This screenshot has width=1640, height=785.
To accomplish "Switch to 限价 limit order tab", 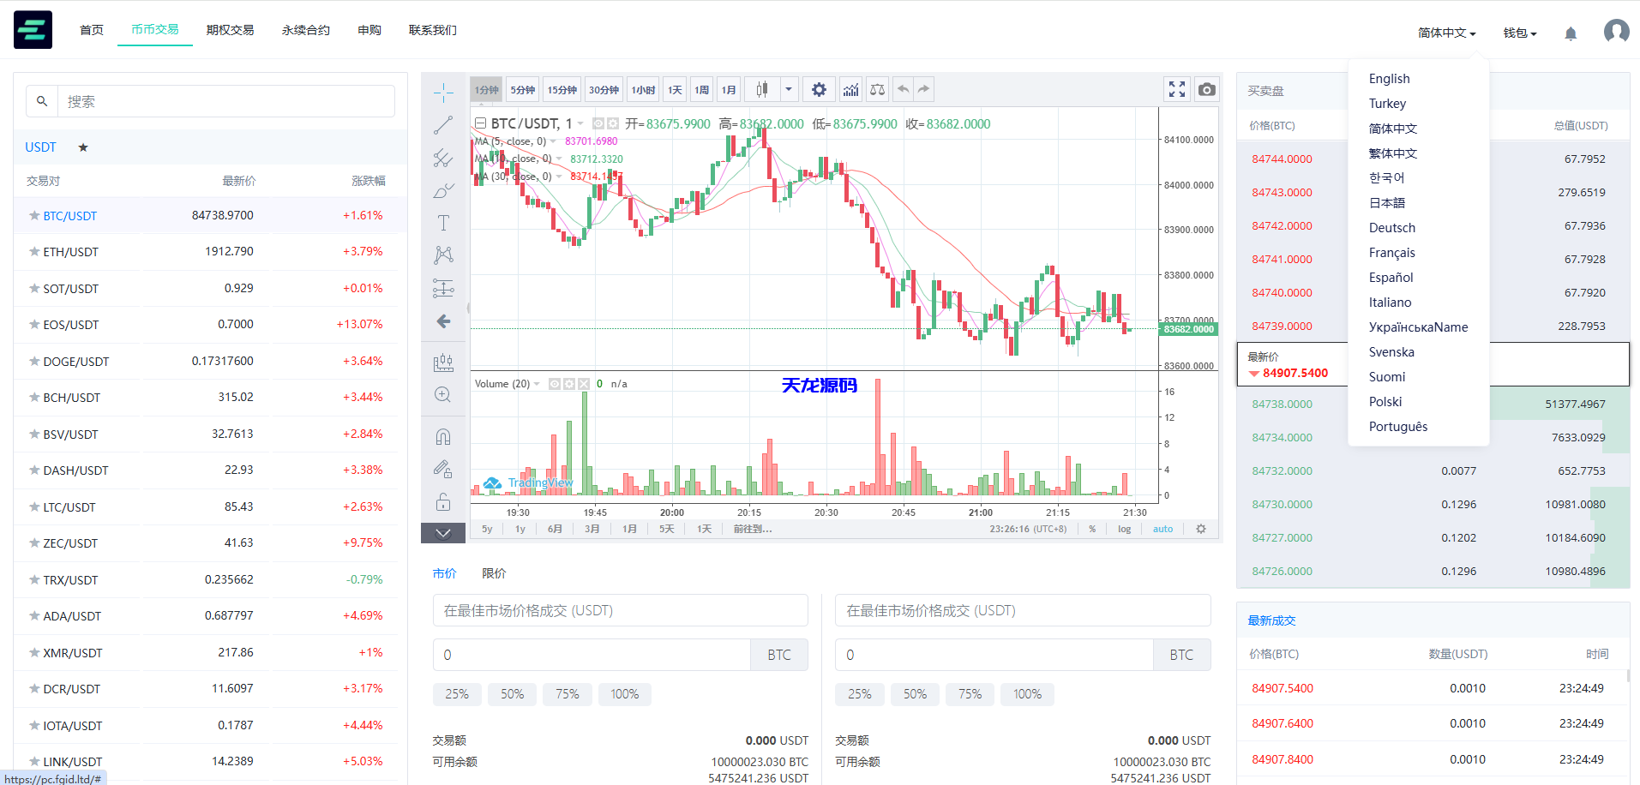I will (494, 573).
